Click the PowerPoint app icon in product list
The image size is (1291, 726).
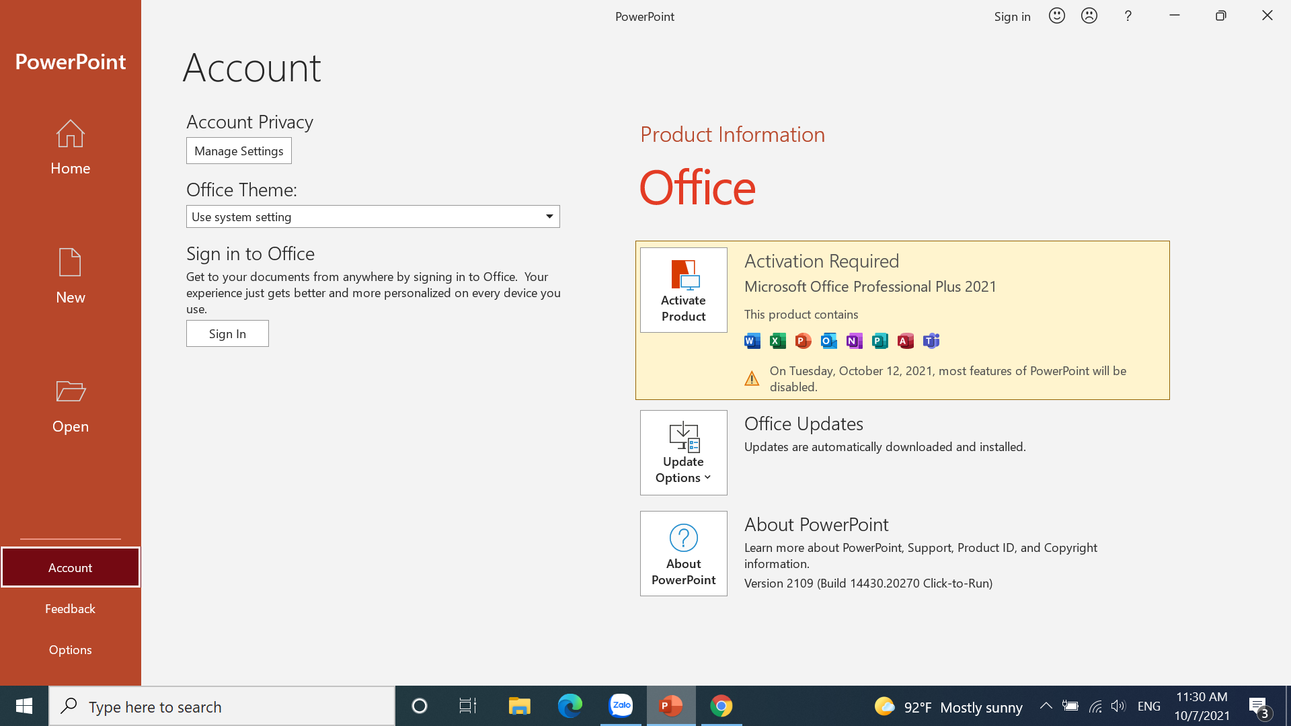coord(804,341)
